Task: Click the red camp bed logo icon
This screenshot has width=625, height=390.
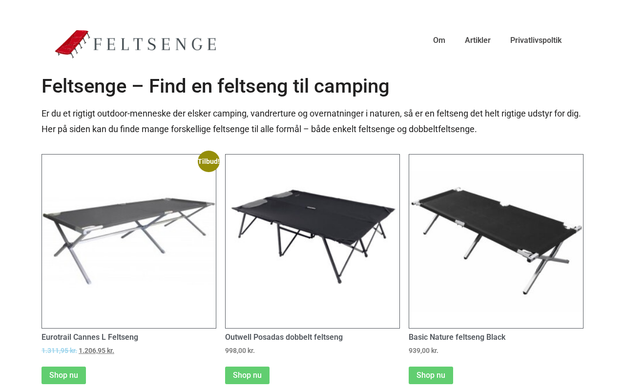Action: (x=72, y=43)
